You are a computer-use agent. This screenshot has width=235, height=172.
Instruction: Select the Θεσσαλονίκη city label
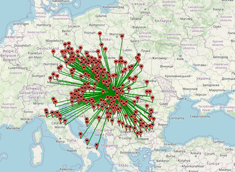pyautogui.click(x=130, y=153)
